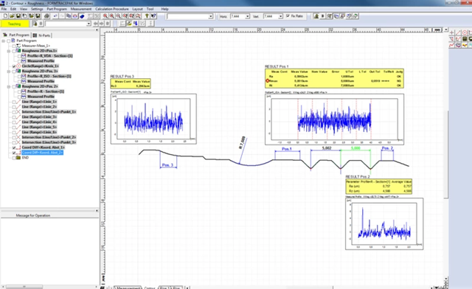Select the line tool in the right palette
Image resolution: width=472 pixels, height=289 pixels.
click(459, 32)
